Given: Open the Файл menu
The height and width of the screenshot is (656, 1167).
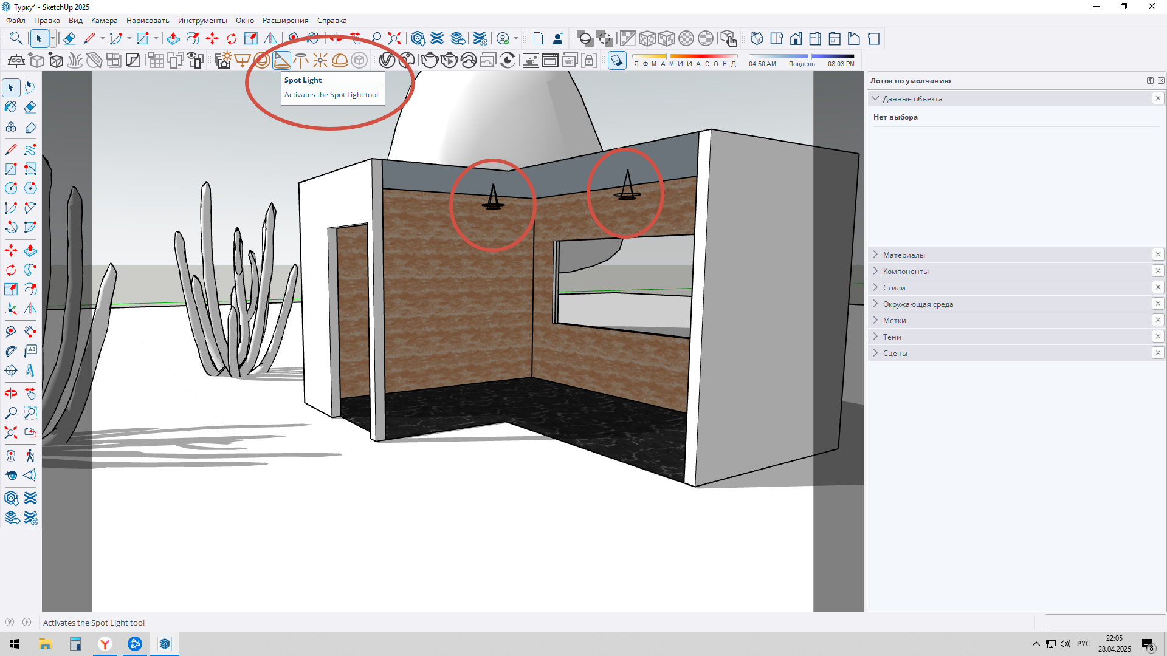Looking at the screenshot, I should coord(16,21).
